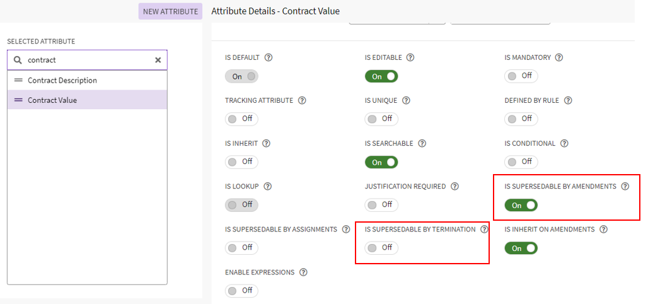Enable Is Supersedable by Termination toggle

[x=381, y=248]
